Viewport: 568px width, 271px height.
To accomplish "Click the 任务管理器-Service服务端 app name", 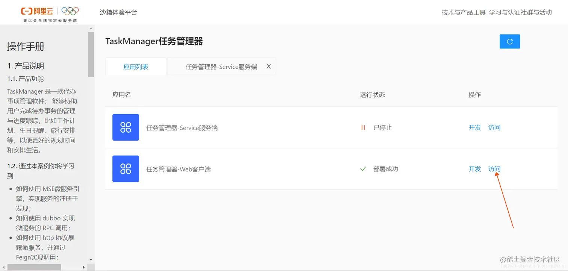I will [182, 128].
